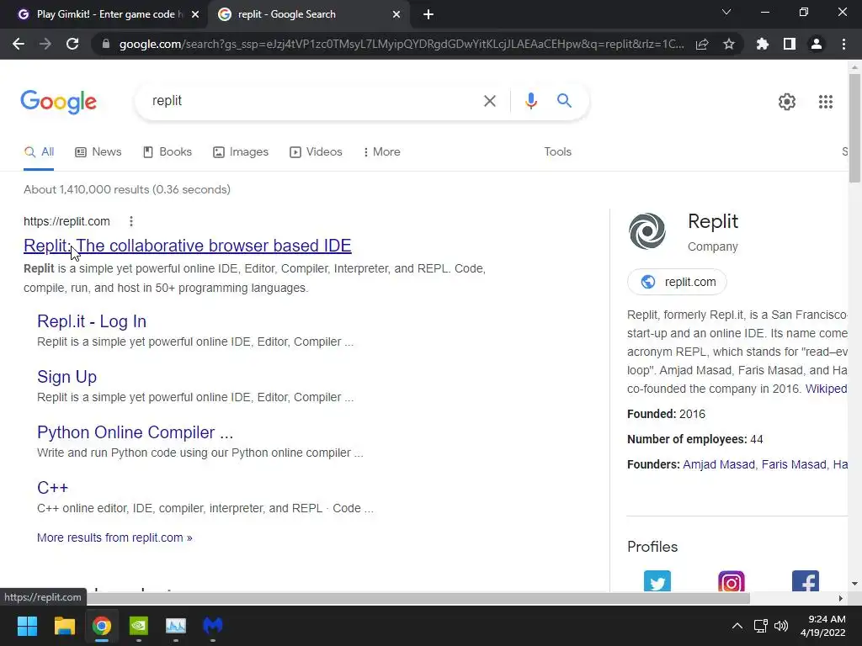Expand the More search categories menu
Viewport: 862px width, 646px height.
point(382,152)
